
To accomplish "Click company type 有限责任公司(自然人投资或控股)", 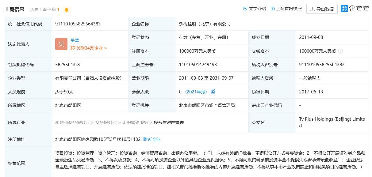I will pyautogui.click(x=88, y=78).
